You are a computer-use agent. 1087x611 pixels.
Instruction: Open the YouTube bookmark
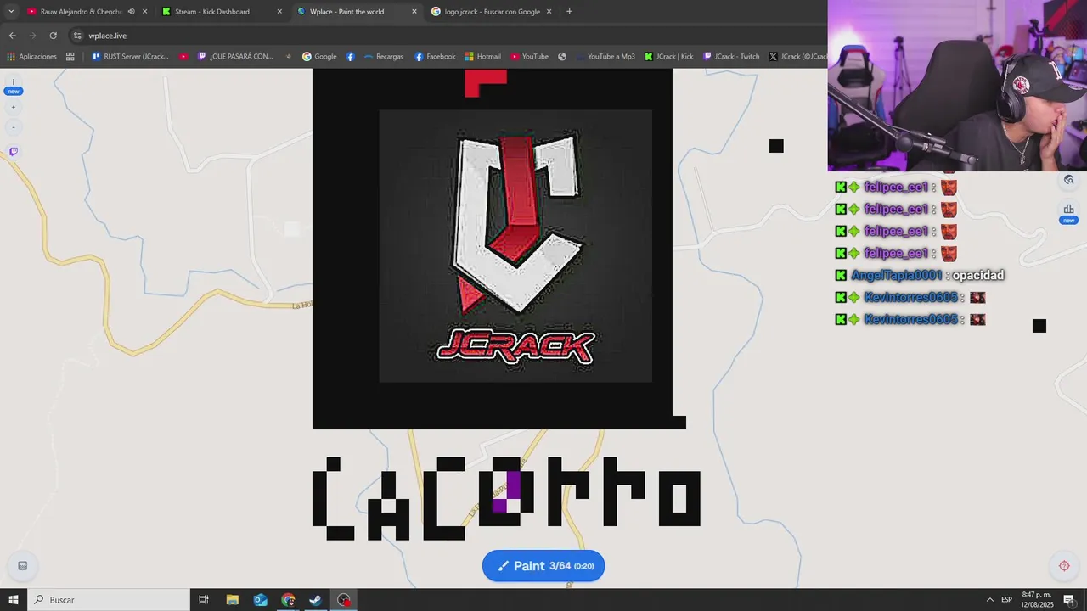[x=529, y=57]
